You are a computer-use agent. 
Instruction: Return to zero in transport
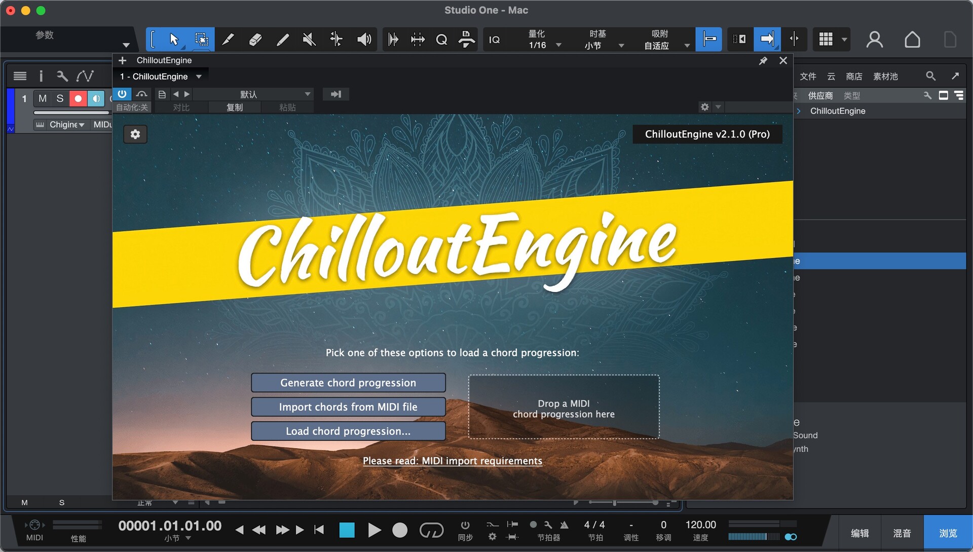pyautogui.click(x=319, y=530)
